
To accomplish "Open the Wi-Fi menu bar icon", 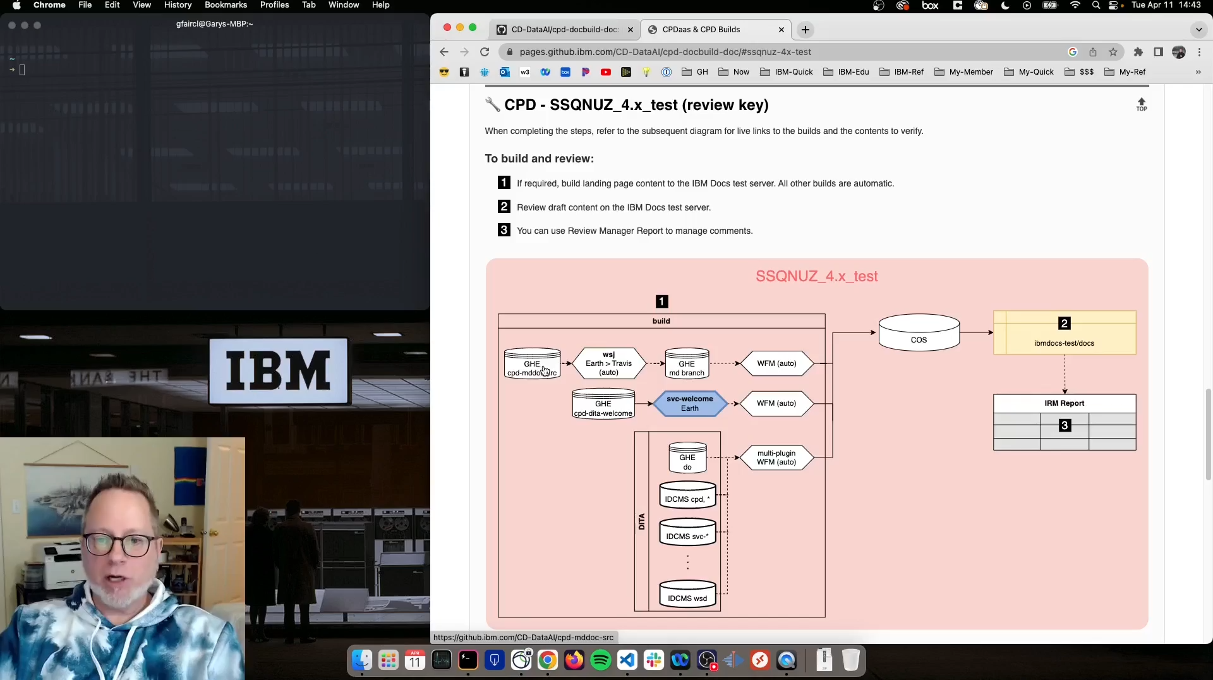I will pos(1075,5).
